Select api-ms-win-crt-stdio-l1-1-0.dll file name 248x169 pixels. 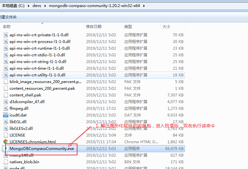click(37, 55)
